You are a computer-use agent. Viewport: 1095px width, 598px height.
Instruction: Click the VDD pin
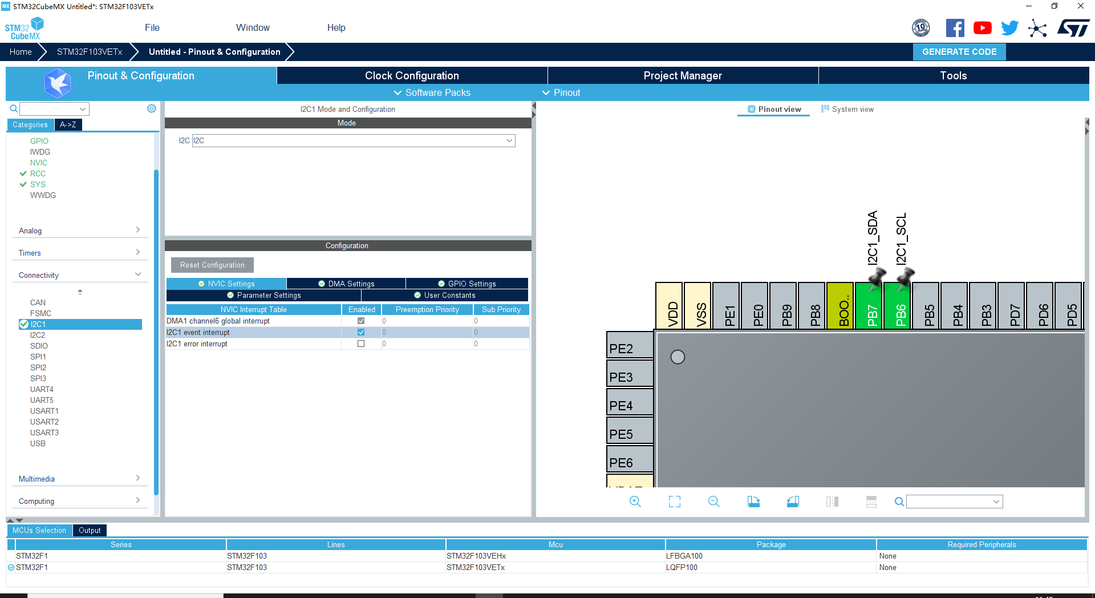coord(669,306)
